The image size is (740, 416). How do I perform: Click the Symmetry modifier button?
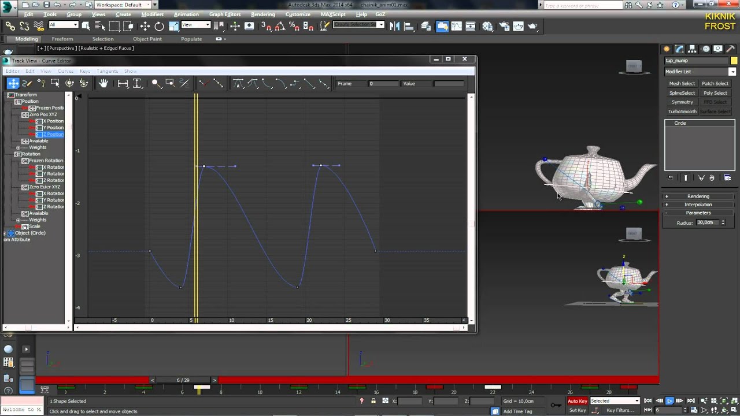pos(682,102)
